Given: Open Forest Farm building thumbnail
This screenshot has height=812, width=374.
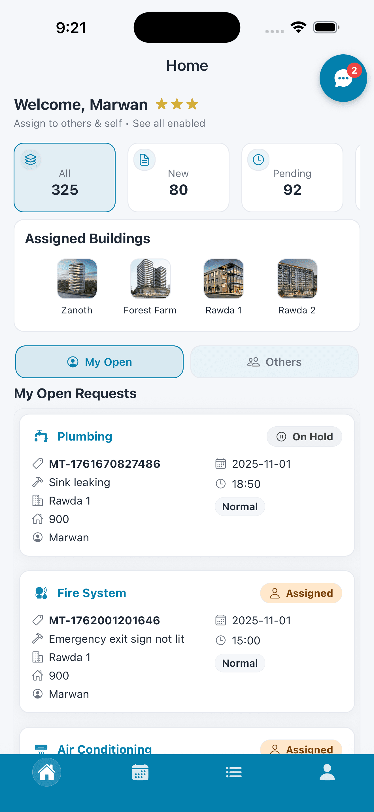Looking at the screenshot, I should 150,279.
